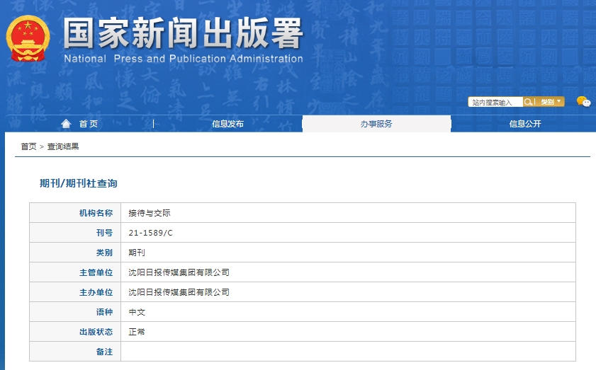Open the 信息发布 navigation tab
This screenshot has width=596, height=370.
[227, 124]
